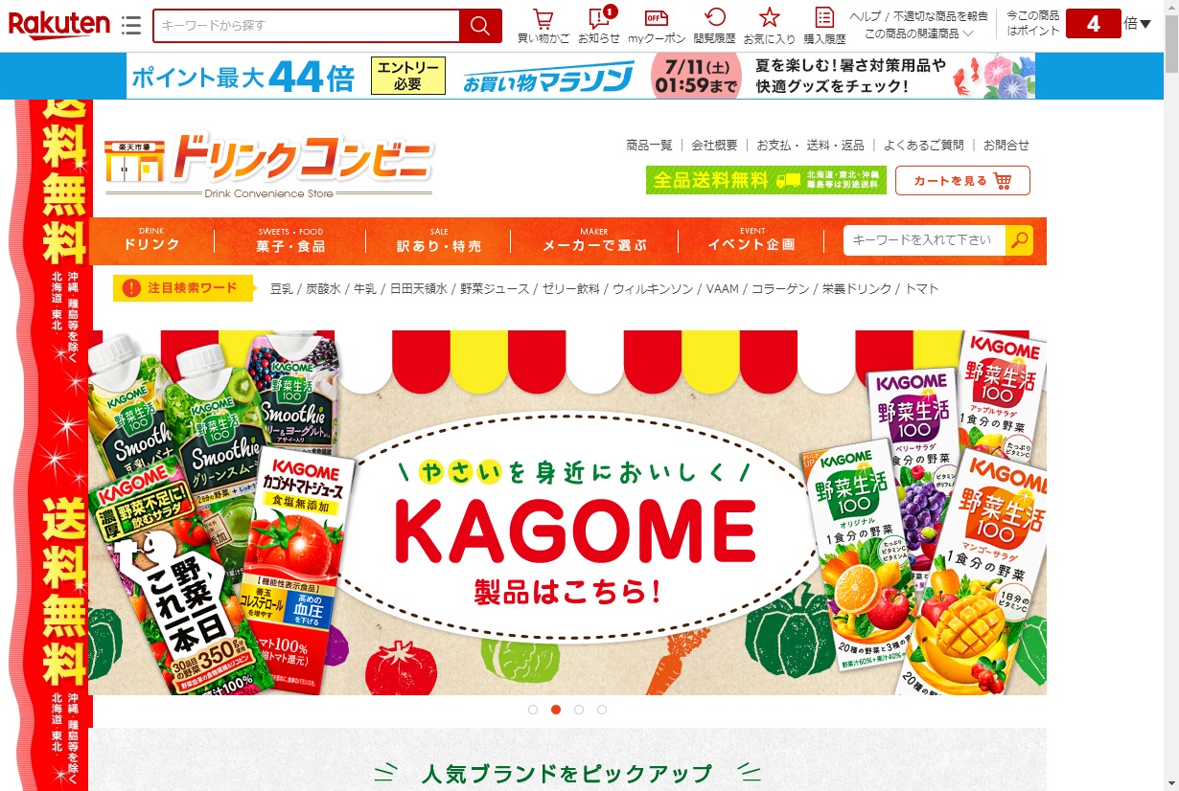Click the page vertical scrollbar
Image resolution: width=1179 pixels, height=791 pixels.
tap(1171, 395)
